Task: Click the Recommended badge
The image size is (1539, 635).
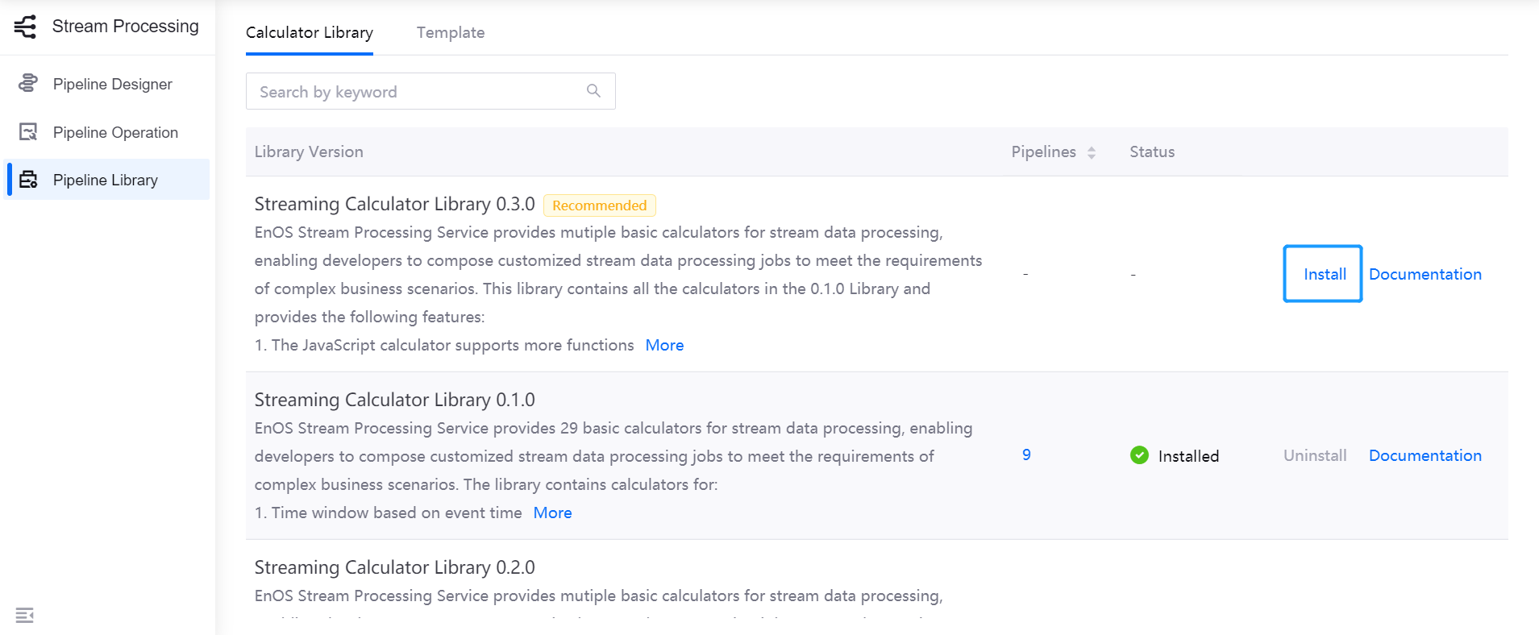Action: 600,205
